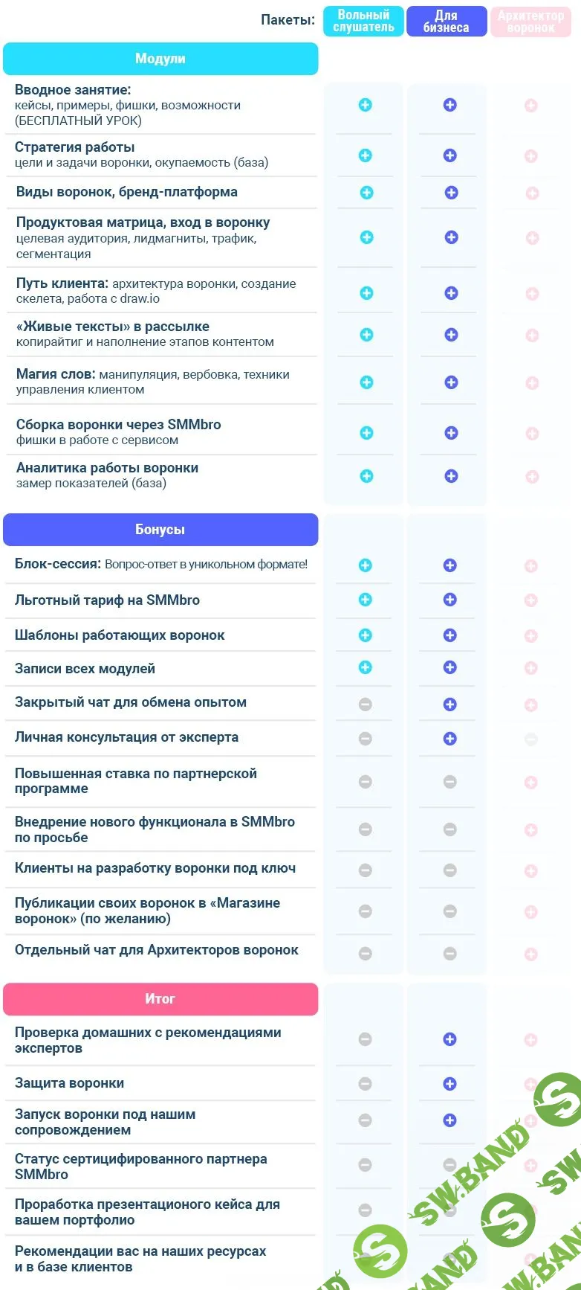
Task: Select the plus icon for Стратегия работы under Для бизнеса
Action: pos(449,153)
